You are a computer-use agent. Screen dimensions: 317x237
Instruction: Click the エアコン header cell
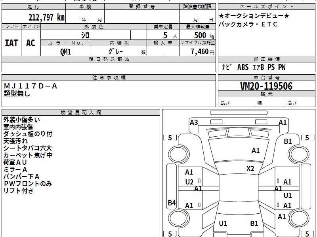click(x=31, y=26)
